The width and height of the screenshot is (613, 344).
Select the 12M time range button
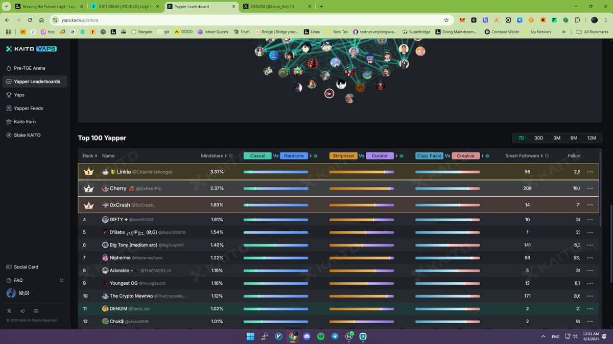tap(593, 138)
